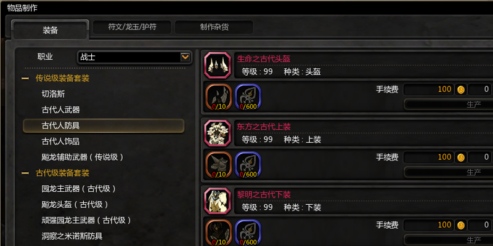
Task: Click the 黎明之古代下装 pants item icon
Action: [218, 201]
